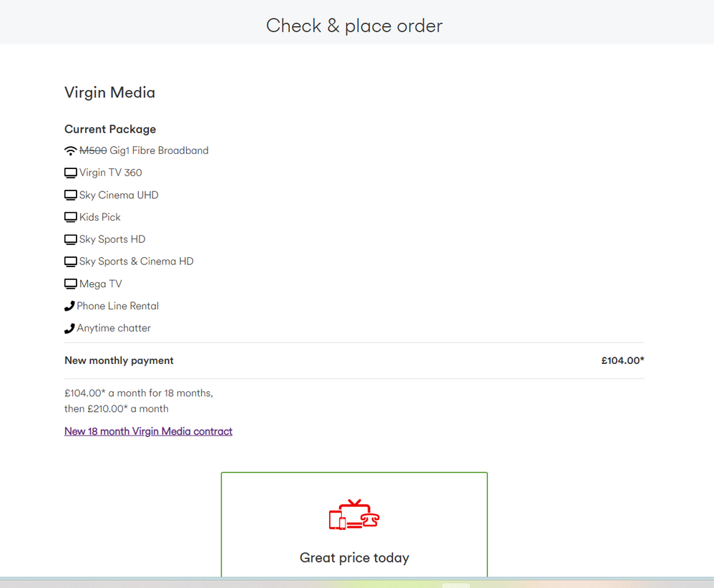The image size is (714, 588).
Task: Click the '£104.00* a month for 18 months' text
Action: pos(139,393)
